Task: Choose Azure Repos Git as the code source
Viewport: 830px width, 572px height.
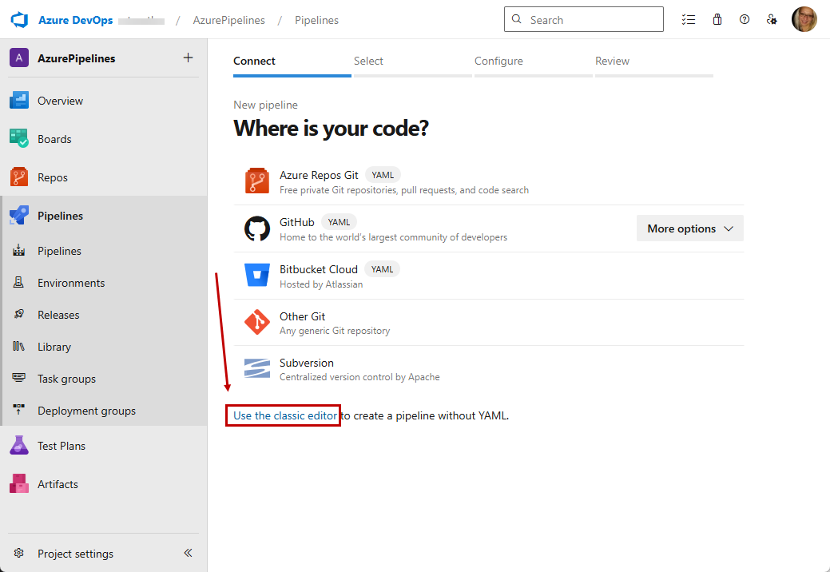Action: [489, 181]
